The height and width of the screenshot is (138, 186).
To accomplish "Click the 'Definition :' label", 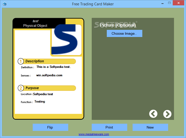I will pos(28,67).
